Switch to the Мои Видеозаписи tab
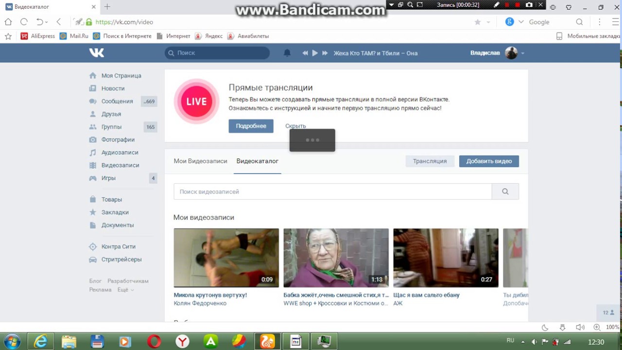 (x=200, y=161)
